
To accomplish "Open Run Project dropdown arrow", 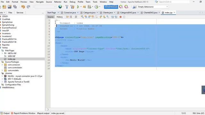I will pos(81,7).
